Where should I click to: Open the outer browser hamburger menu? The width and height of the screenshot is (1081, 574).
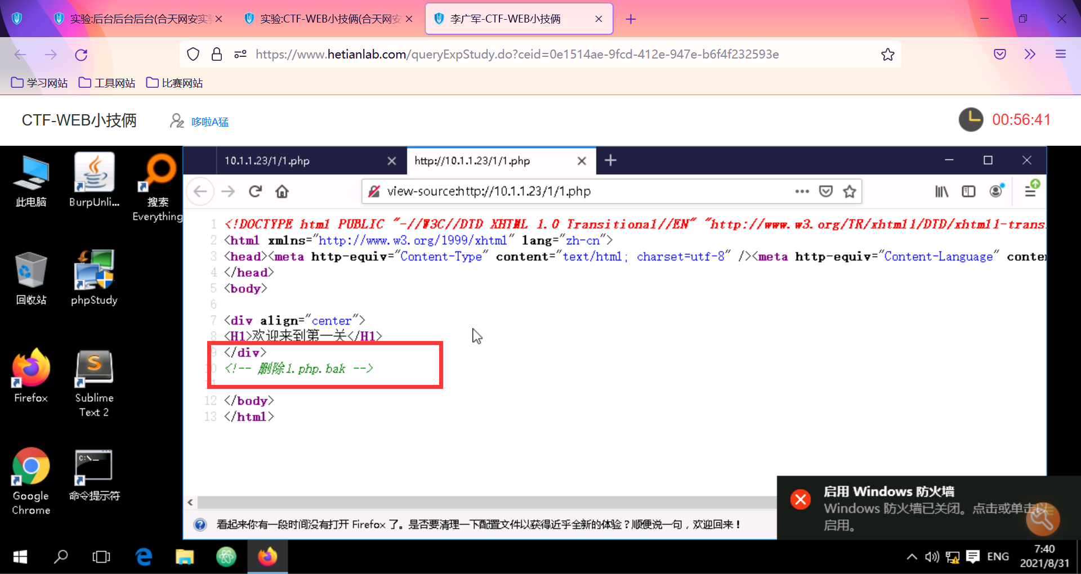[1061, 54]
